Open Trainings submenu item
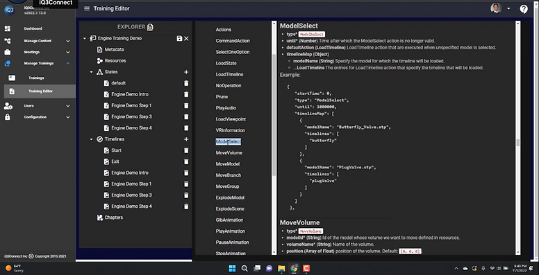 pyautogui.click(x=36, y=78)
